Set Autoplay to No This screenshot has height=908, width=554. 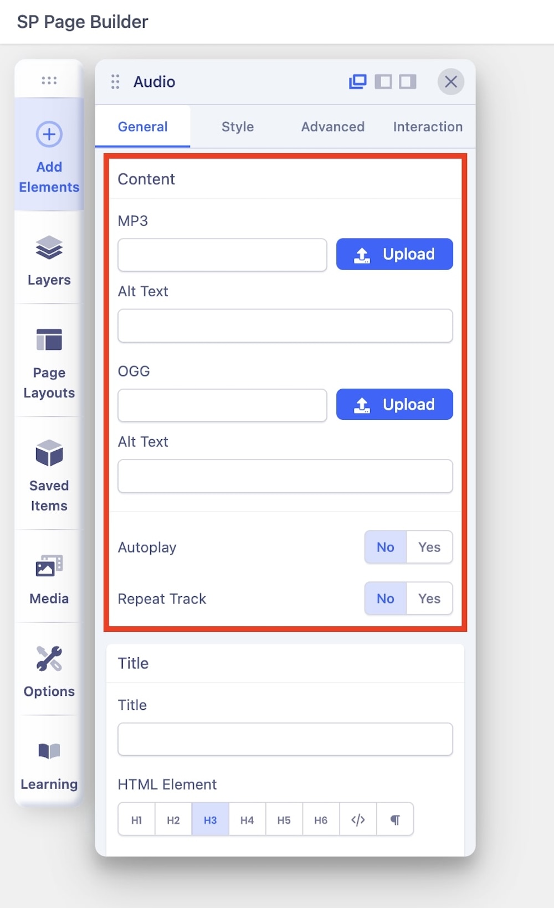(x=386, y=547)
